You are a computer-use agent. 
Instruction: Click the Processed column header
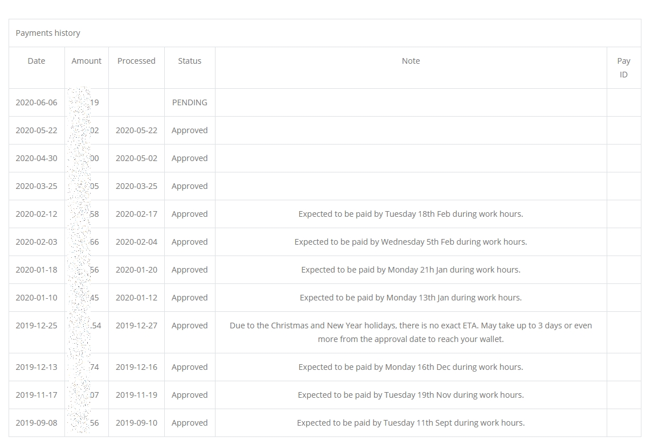(136, 61)
